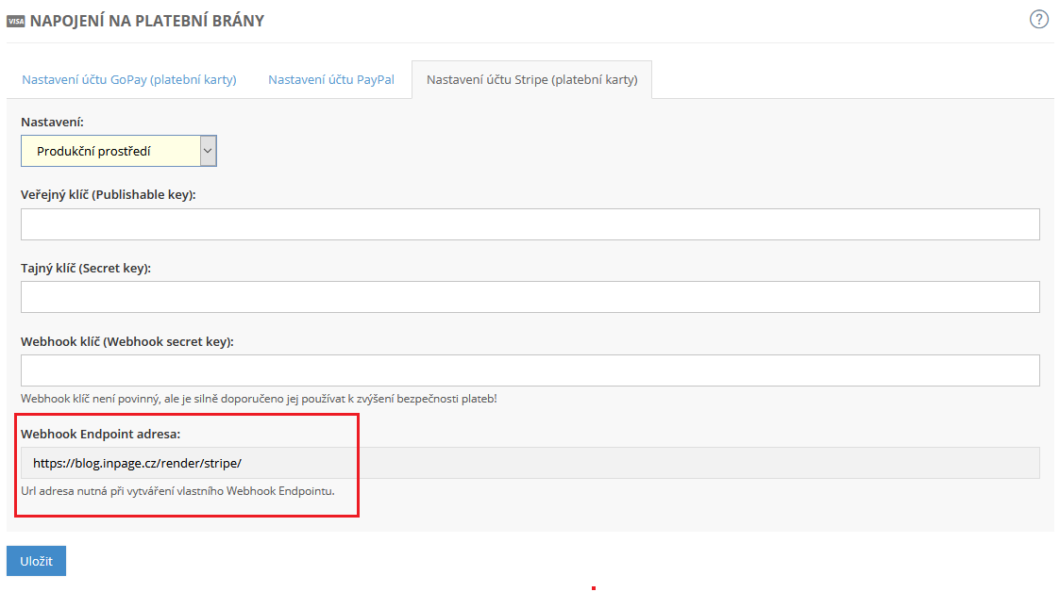Click into the Tajný klíč (Secret key) field

point(530,297)
